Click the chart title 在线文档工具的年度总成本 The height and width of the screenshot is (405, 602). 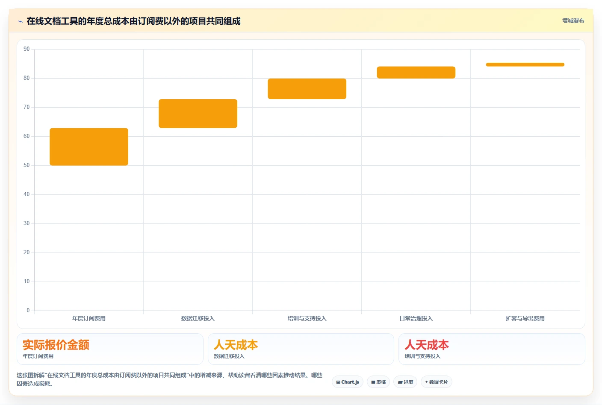click(x=133, y=21)
